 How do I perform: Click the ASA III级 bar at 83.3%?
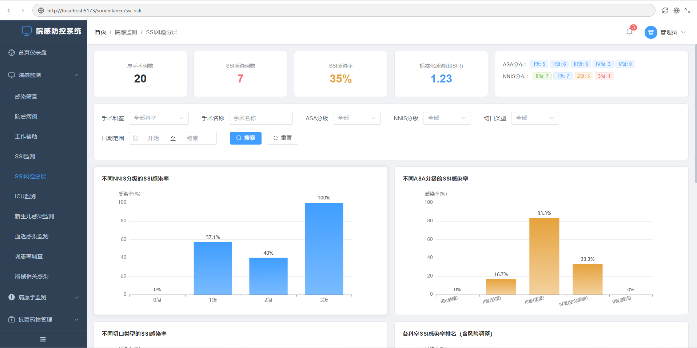(544, 256)
